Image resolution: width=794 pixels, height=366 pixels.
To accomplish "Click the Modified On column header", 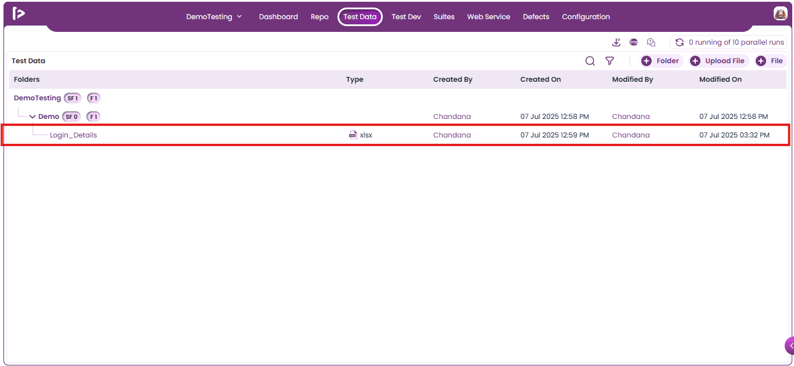I will click(720, 79).
